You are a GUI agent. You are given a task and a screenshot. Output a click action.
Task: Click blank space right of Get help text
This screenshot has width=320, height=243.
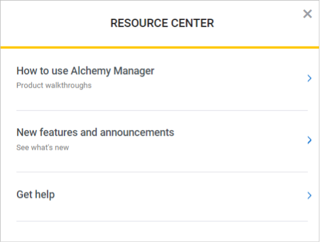click(x=180, y=195)
